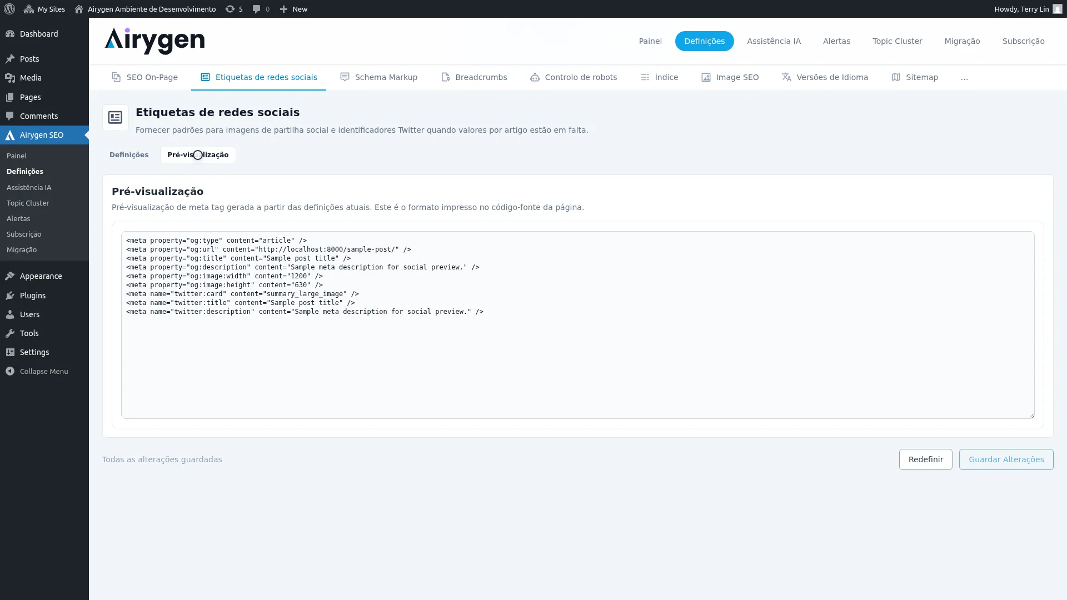Image resolution: width=1067 pixels, height=600 pixels.
Task: Open Alertas in top navigation
Action: (x=836, y=41)
